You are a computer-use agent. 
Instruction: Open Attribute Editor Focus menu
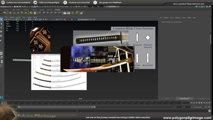pos(172,18)
